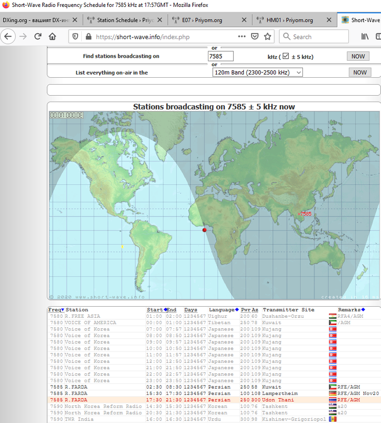Screen dimensions: 381x423
Task: Click the End column header
Action: click(x=172, y=310)
